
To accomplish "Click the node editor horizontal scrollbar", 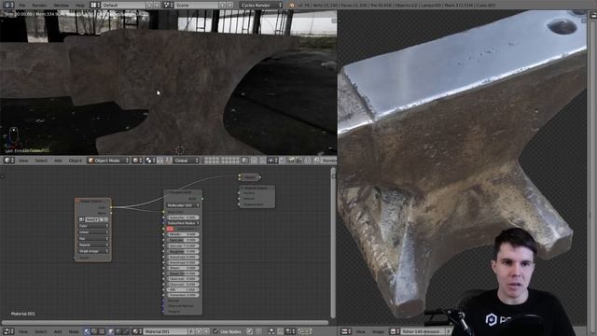I will coord(165,322).
